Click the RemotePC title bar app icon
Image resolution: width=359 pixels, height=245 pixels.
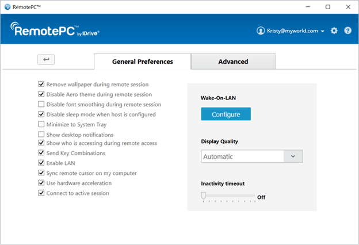tap(7, 7)
